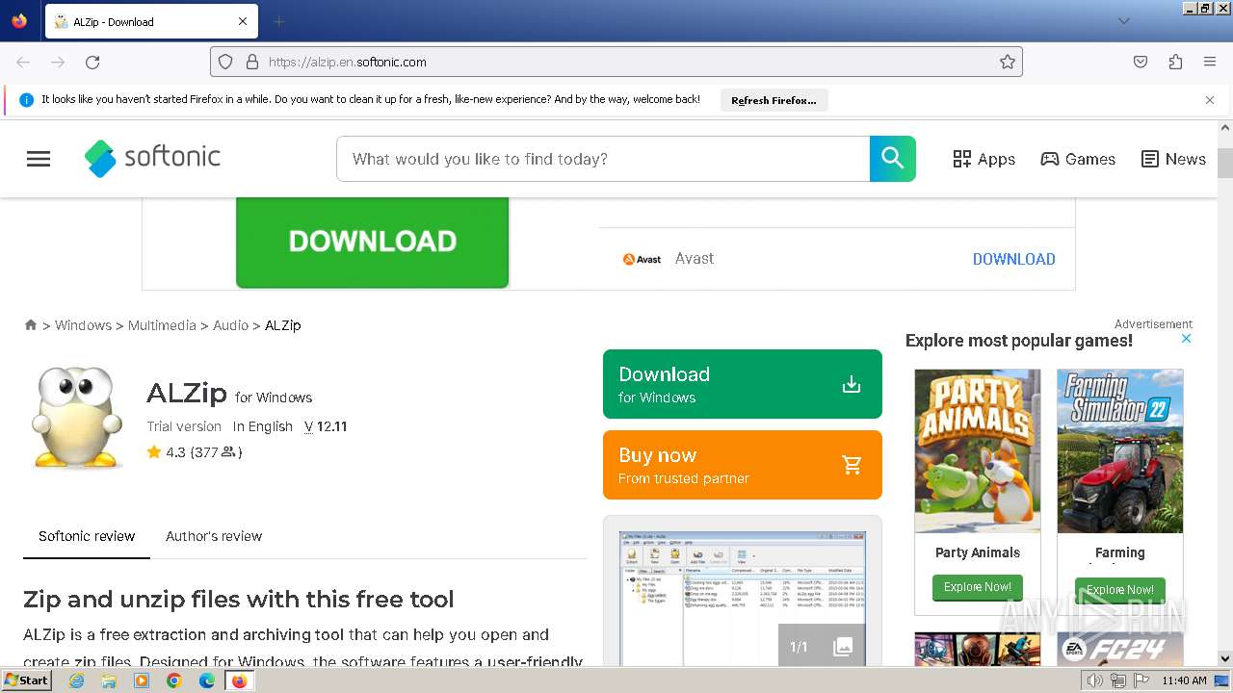The width and height of the screenshot is (1233, 693).
Task: Click the volume tray icon
Action: point(1094,680)
